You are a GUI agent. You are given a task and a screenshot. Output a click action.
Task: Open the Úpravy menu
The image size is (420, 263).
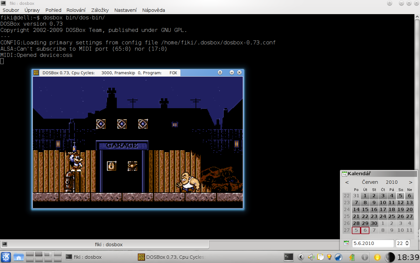pos(32,10)
